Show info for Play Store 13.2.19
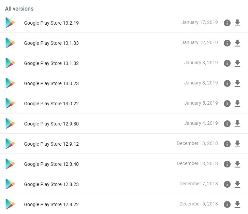 pos(227,23)
